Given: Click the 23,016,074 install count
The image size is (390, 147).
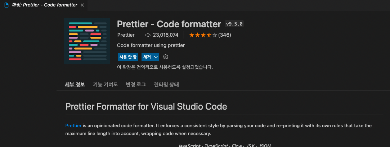Looking at the screenshot, I should point(166,35).
